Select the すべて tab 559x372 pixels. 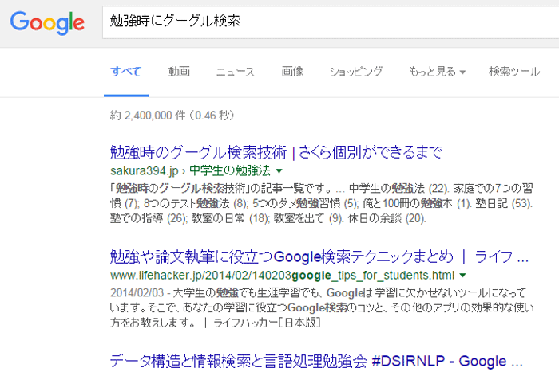125,72
